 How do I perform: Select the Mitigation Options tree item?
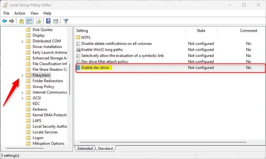(x=48, y=144)
